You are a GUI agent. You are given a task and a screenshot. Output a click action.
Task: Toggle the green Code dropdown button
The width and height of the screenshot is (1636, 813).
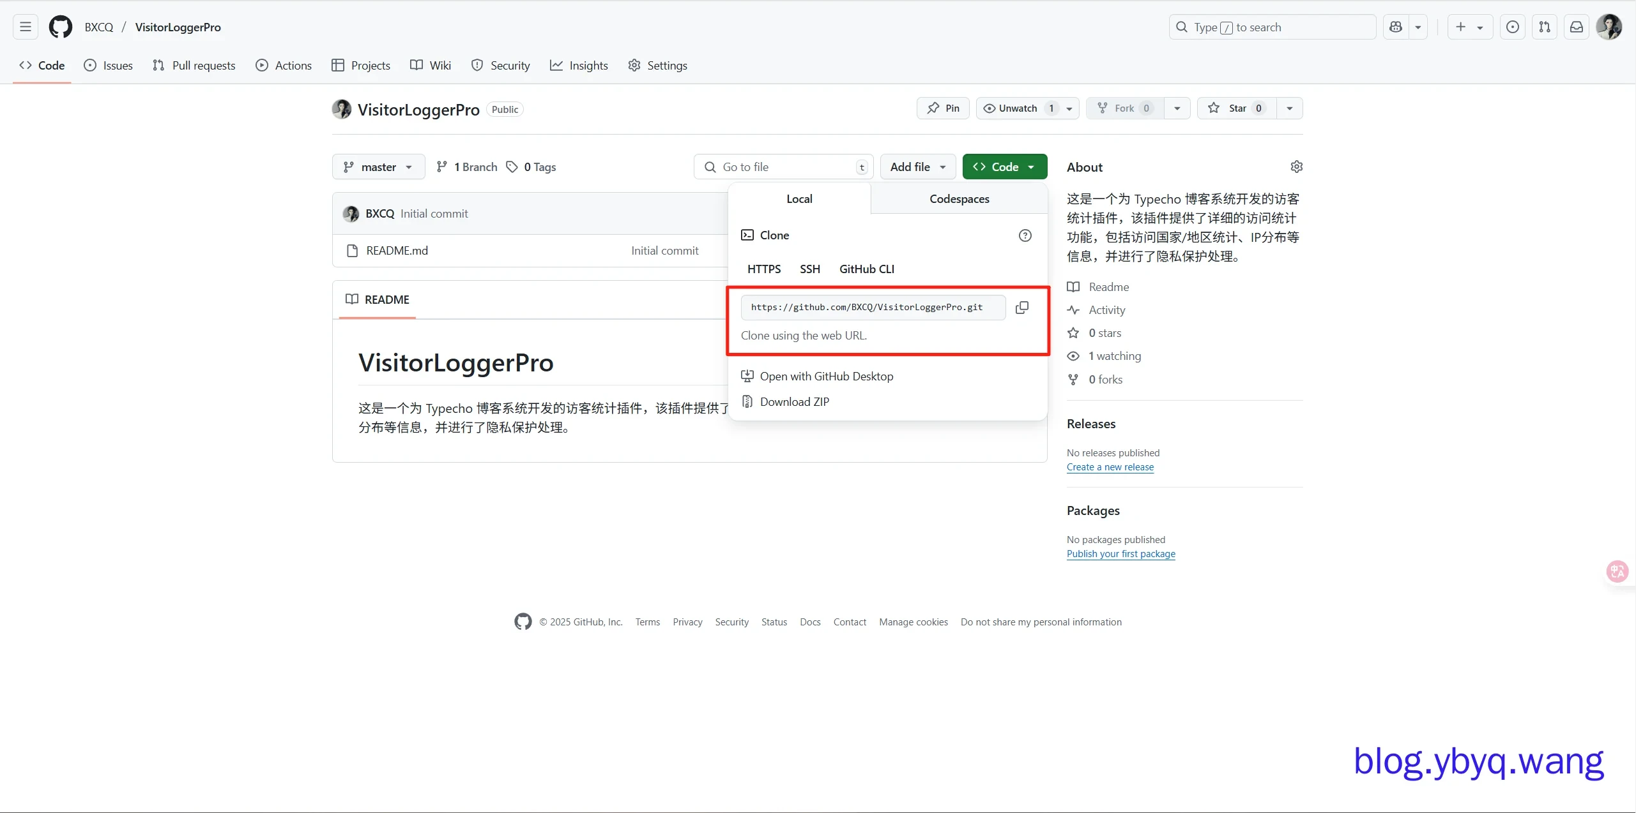(1005, 167)
